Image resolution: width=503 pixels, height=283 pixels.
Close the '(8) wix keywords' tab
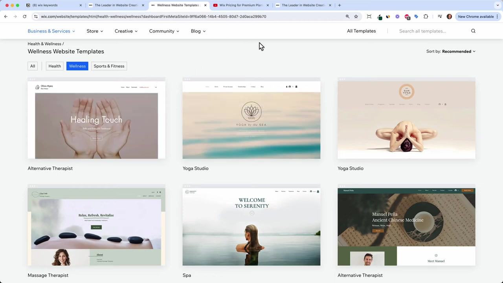click(x=81, y=5)
